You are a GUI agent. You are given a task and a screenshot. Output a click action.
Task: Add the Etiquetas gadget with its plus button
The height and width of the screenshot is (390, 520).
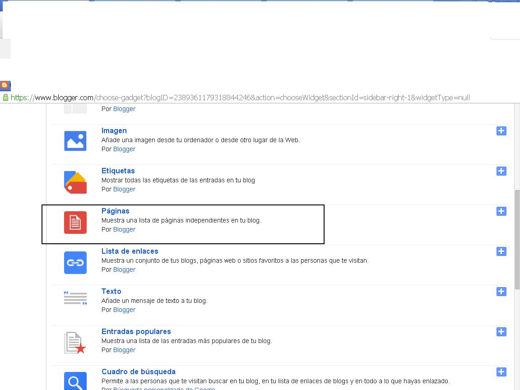501,171
